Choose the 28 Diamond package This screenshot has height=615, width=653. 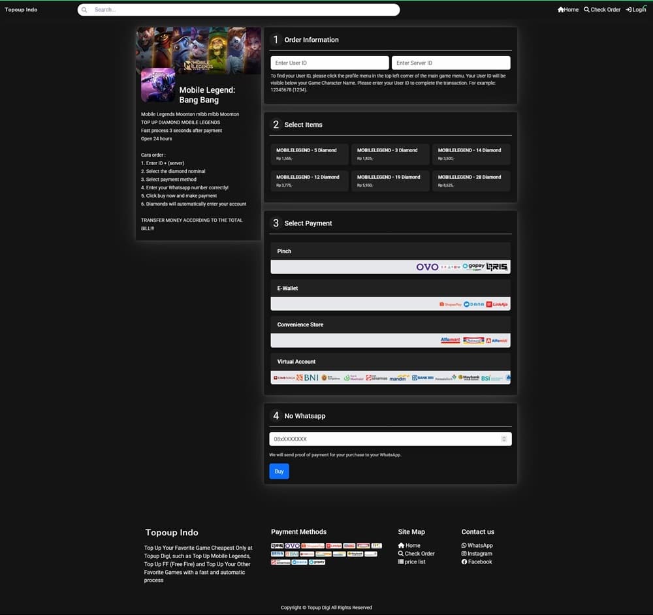pyautogui.click(x=470, y=181)
